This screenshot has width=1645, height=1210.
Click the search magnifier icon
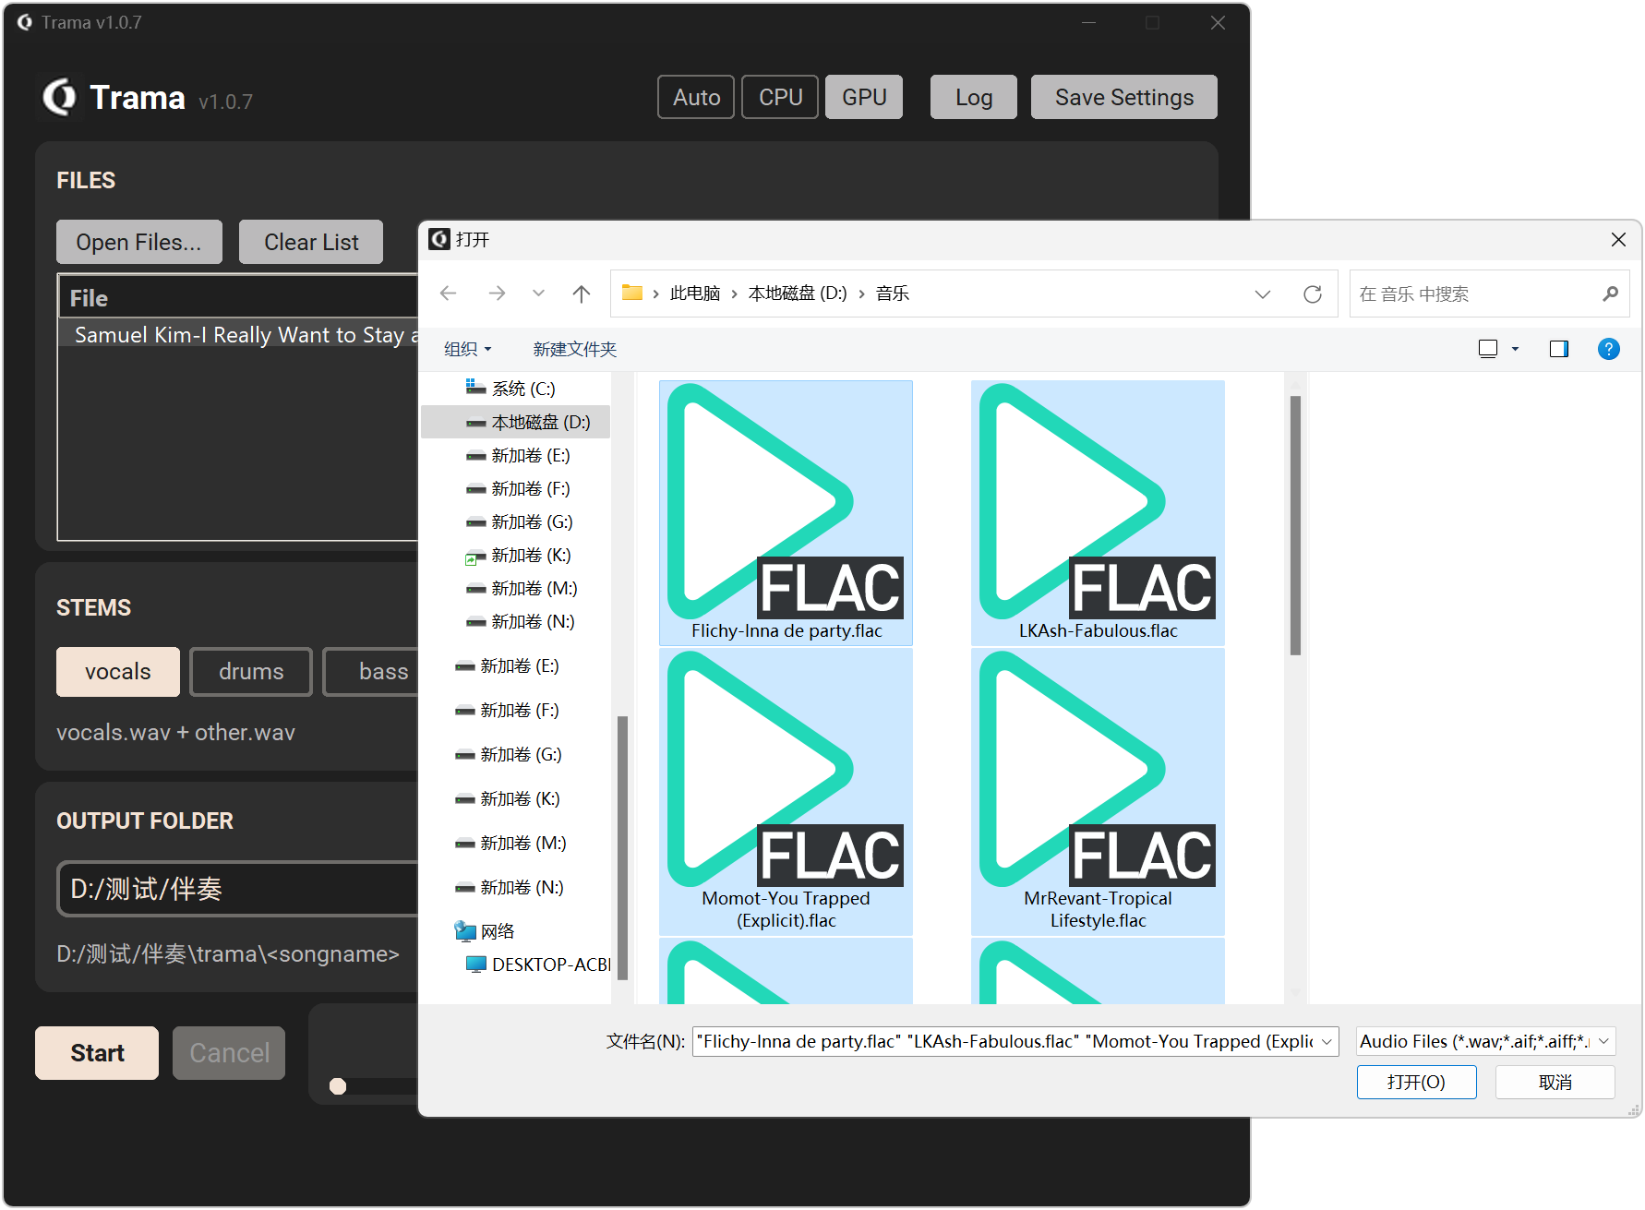[x=1610, y=294]
